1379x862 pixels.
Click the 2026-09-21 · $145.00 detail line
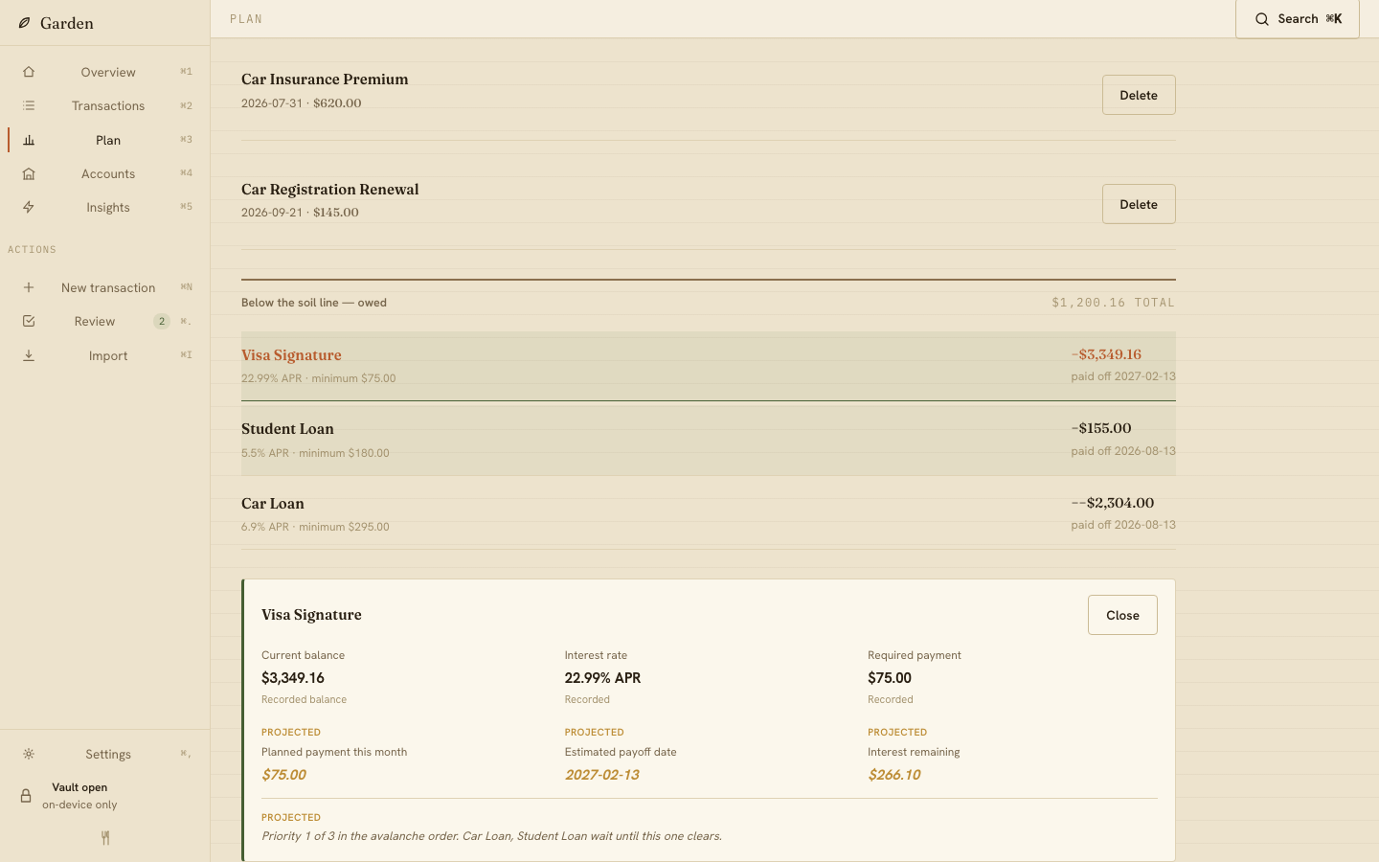click(300, 213)
